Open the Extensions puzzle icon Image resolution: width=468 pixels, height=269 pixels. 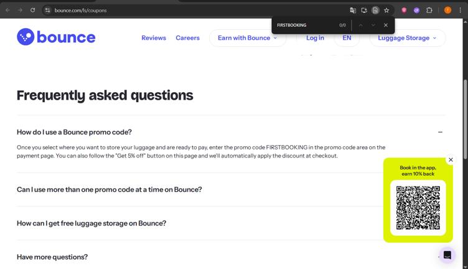point(429,11)
